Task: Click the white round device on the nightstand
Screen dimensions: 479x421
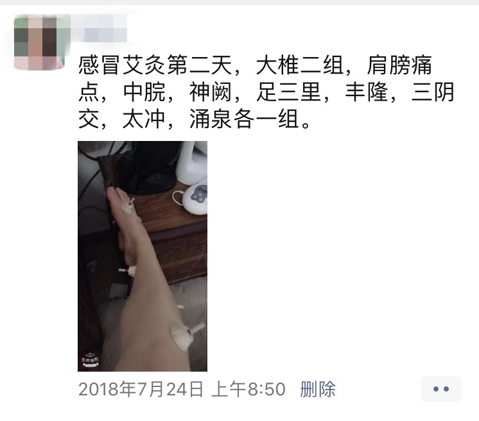Action: pos(195,199)
